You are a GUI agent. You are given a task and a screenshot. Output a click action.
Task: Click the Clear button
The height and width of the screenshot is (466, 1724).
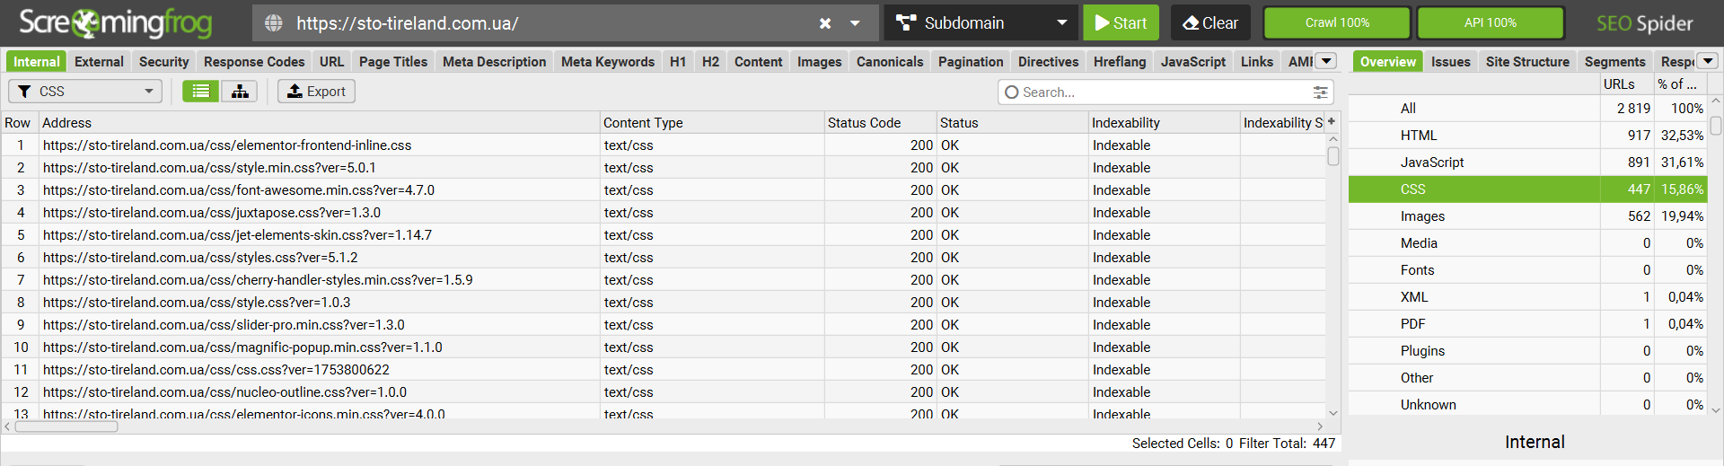coord(1210,23)
